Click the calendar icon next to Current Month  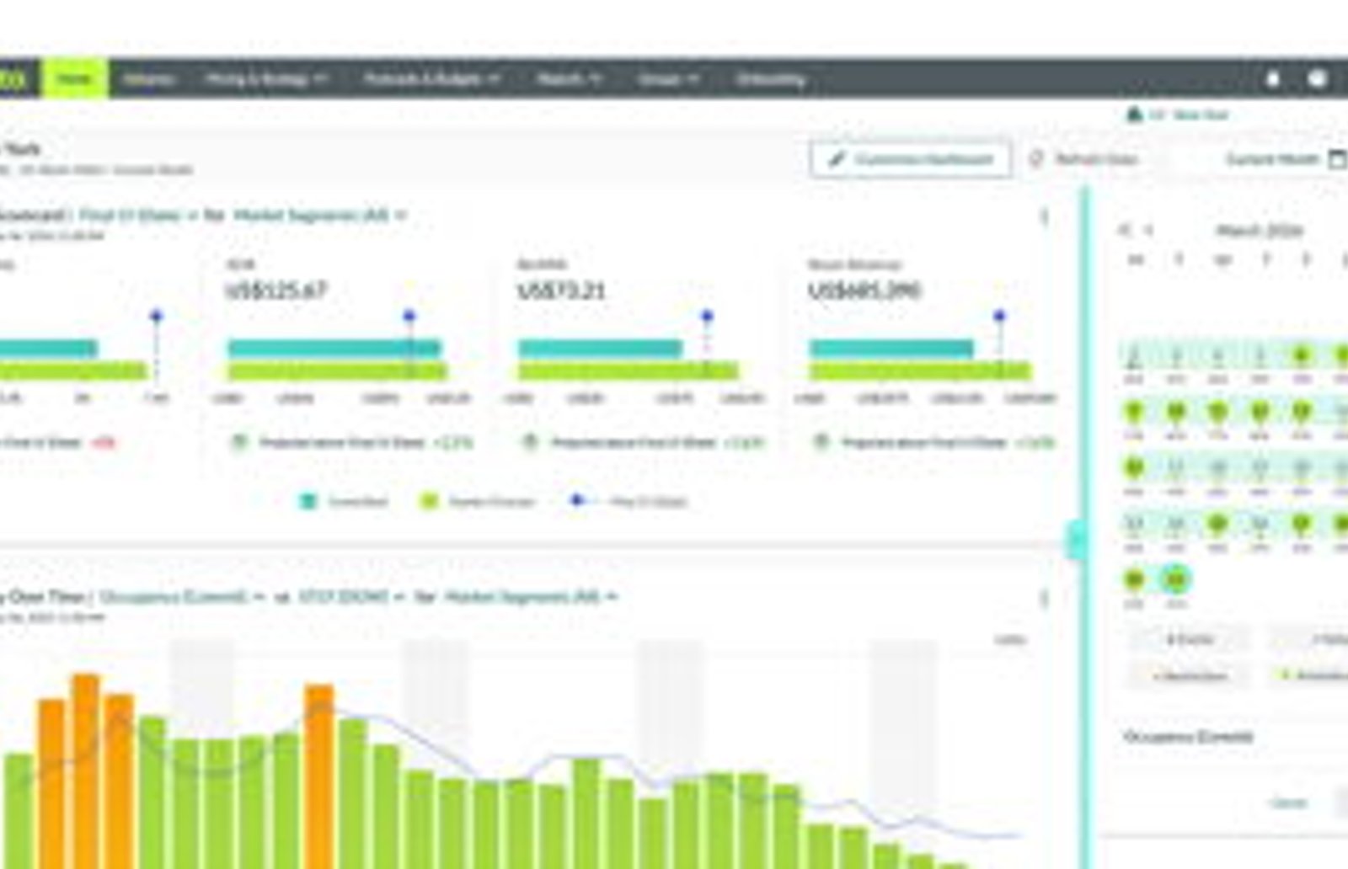[1338, 159]
